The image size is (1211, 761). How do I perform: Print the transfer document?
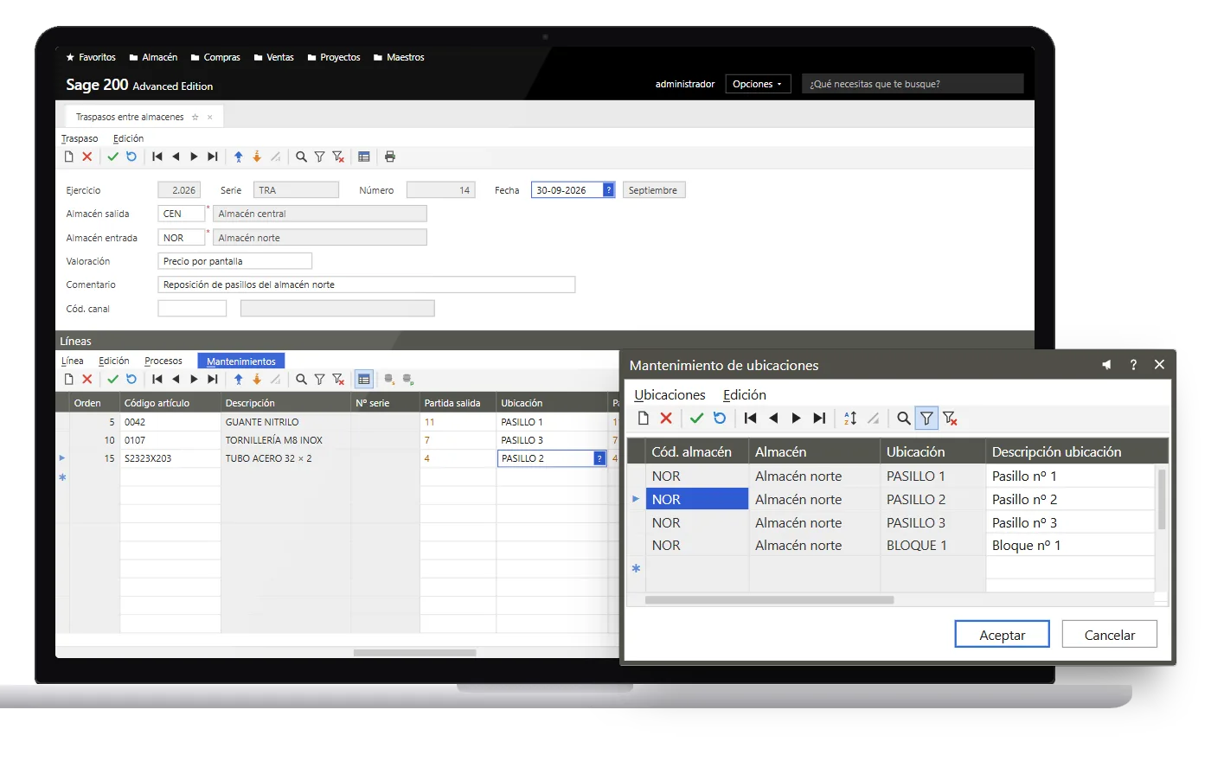coord(390,157)
